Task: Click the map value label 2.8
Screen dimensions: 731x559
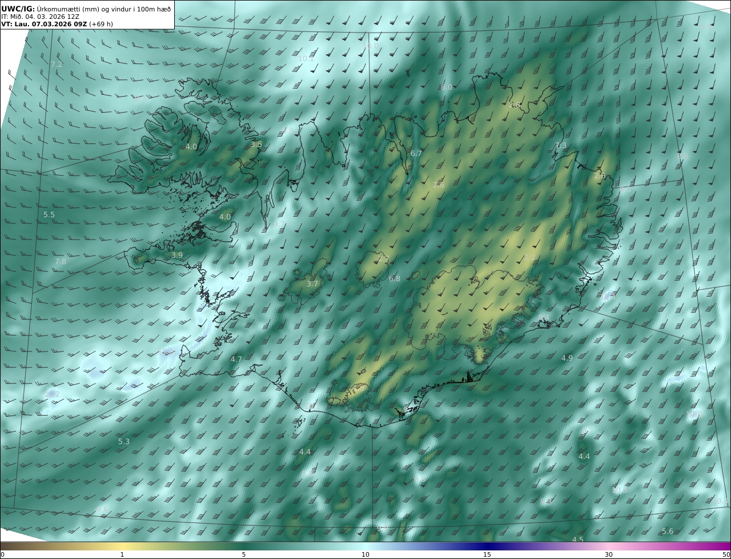Action: point(515,105)
